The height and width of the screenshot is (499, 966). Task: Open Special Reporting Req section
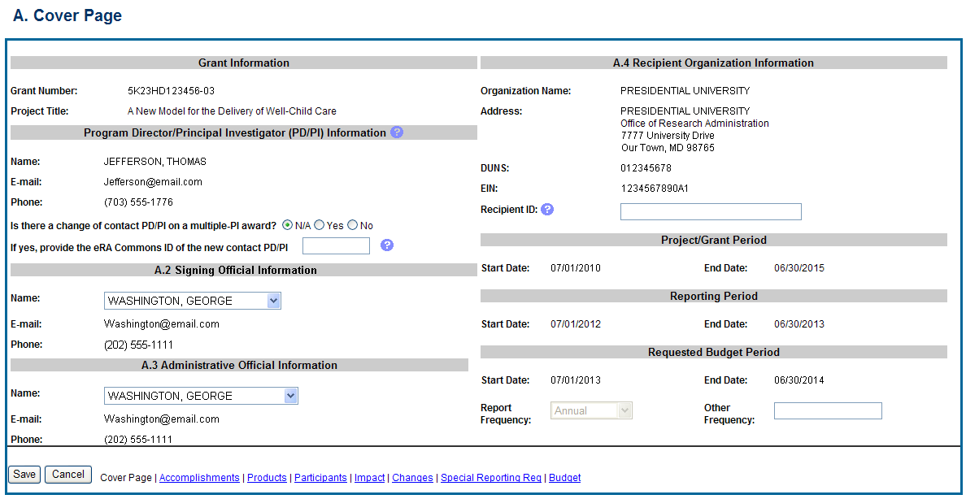click(490, 478)
